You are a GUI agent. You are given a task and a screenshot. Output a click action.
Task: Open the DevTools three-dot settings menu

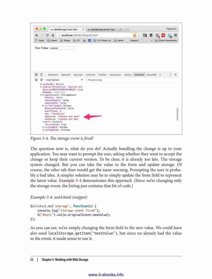coord(170,75)
